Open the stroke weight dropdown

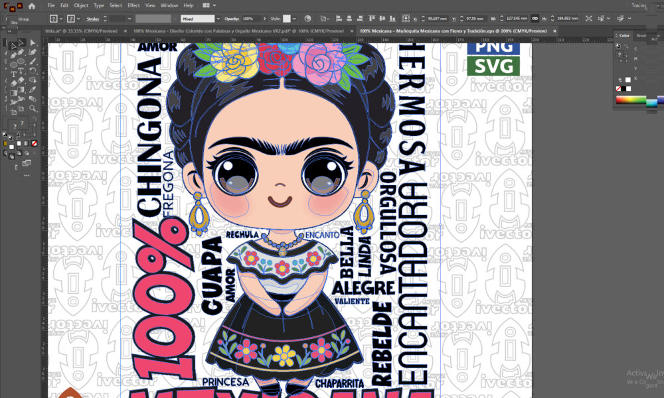(x=129, y=19)
